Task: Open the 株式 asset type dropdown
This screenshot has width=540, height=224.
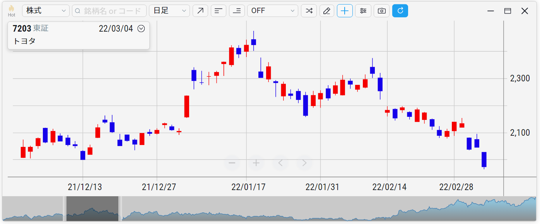Action: tap(46, 11)
